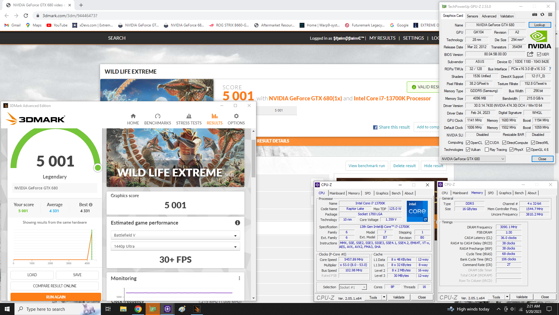Open the 3DMark OPTIONS gear
559x315 pixels.
236,119
